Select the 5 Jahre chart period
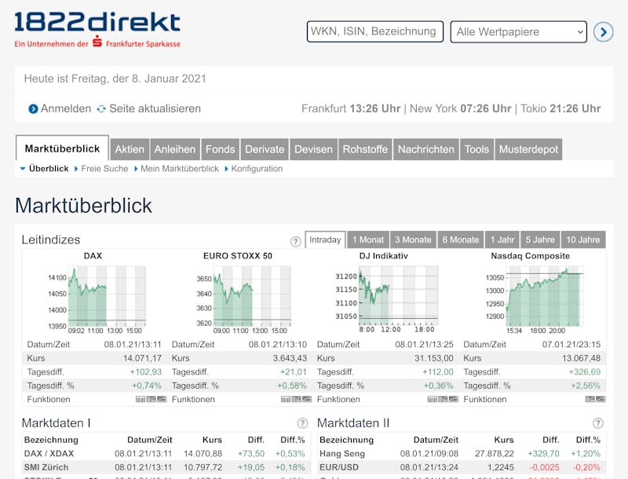The image size is (628, 479). tap(540, 239)
